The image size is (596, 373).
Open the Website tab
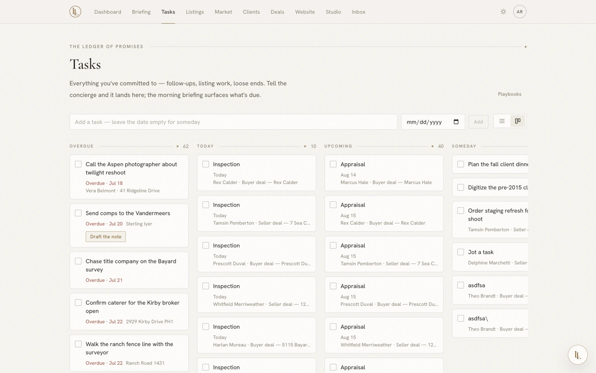[305, 12]
